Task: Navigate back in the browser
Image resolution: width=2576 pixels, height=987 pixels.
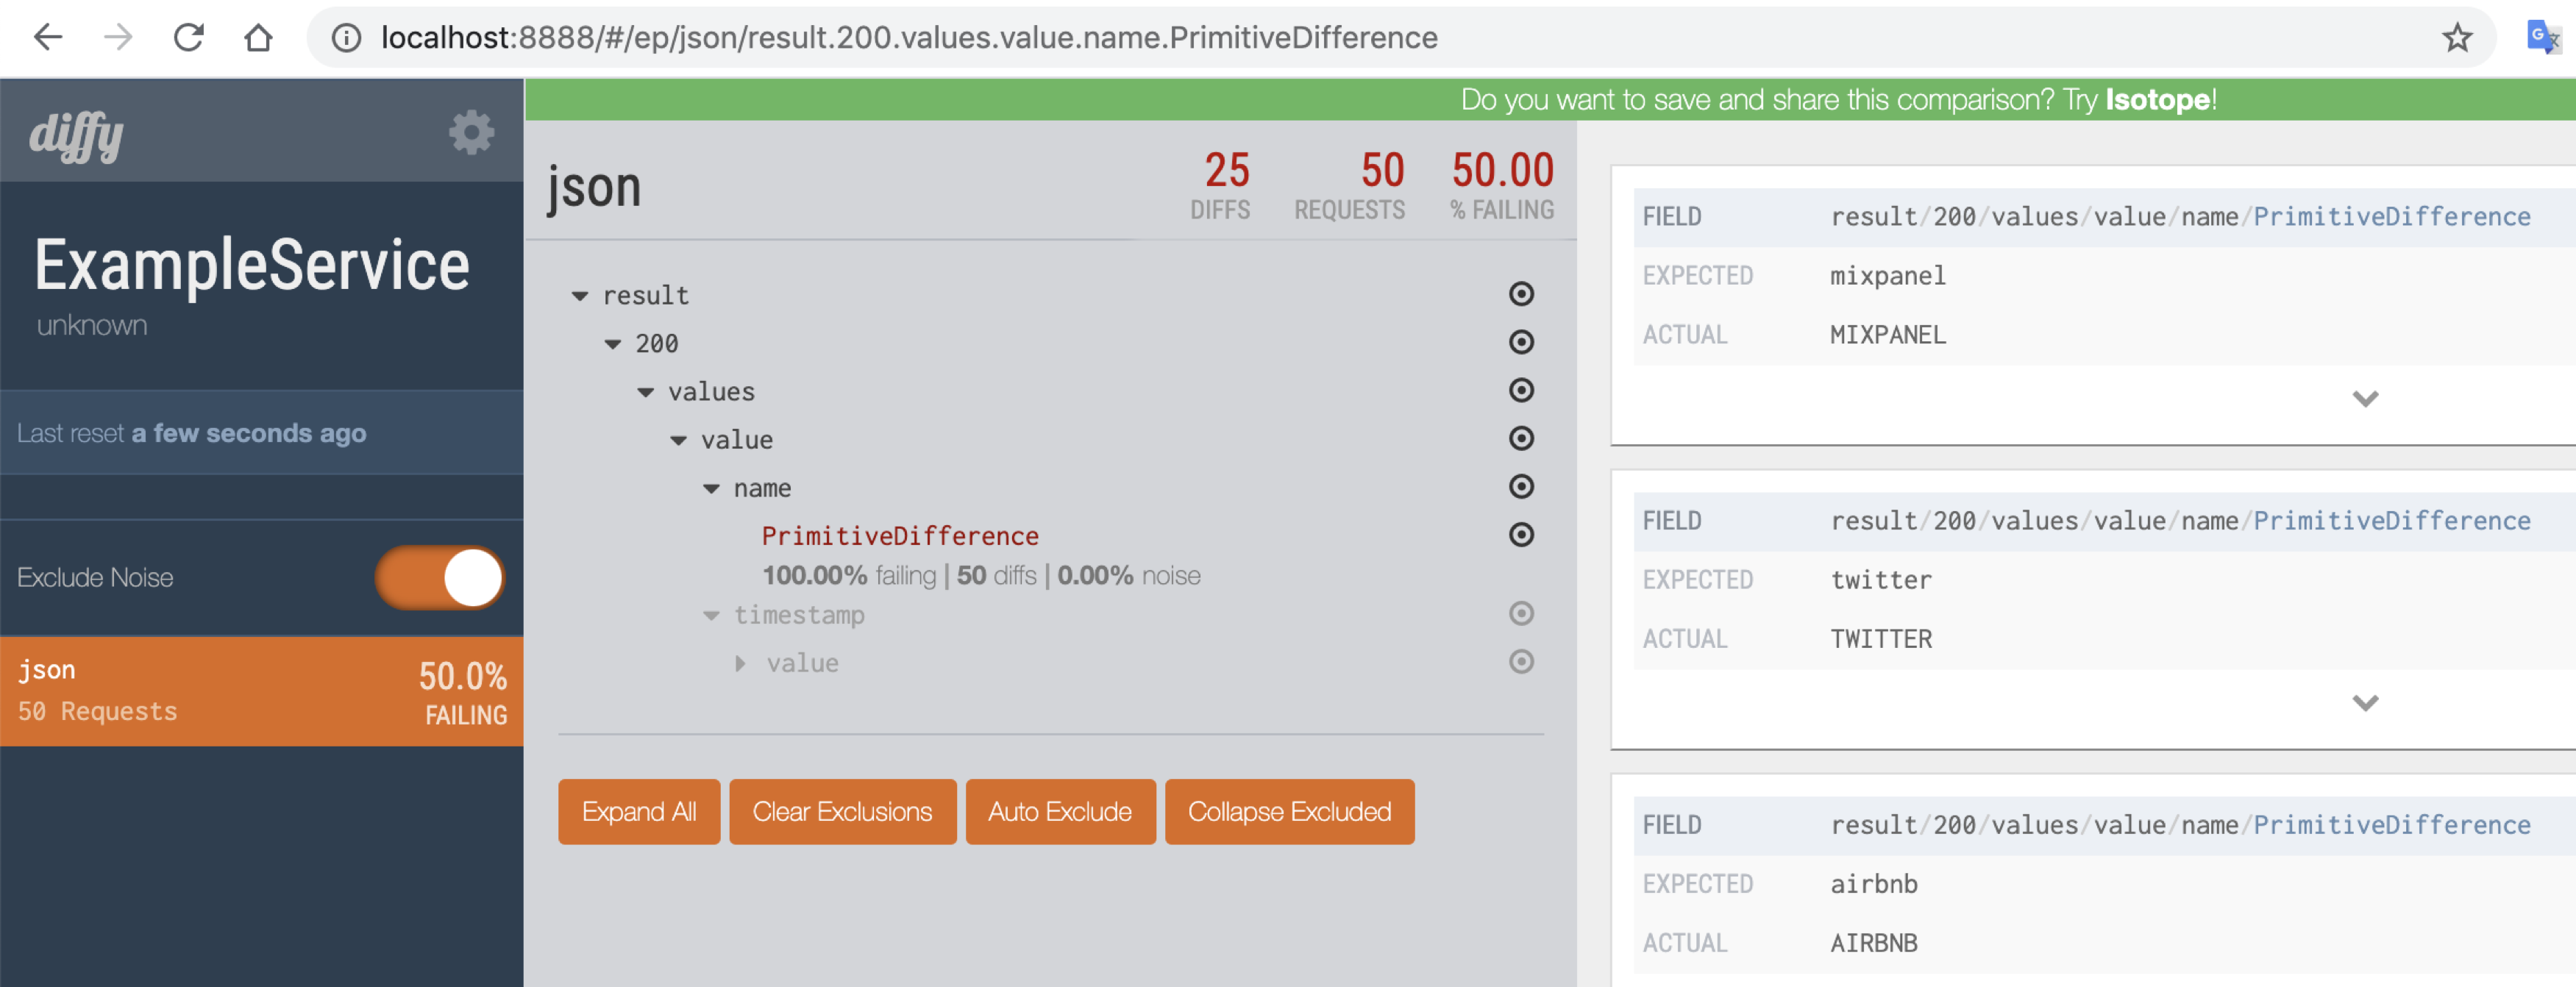Action: (48, 38)
